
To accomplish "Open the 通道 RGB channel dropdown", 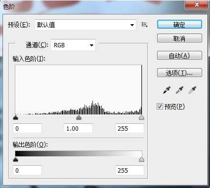I will [73, 45].
